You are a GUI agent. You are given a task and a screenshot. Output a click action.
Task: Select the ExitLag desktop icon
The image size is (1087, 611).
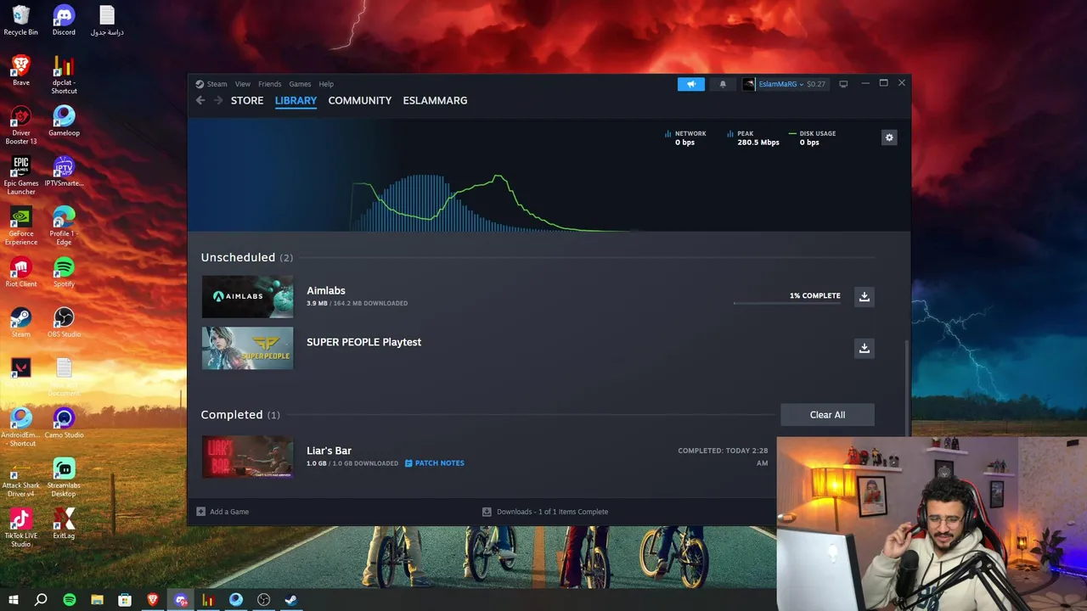[64, 524]
